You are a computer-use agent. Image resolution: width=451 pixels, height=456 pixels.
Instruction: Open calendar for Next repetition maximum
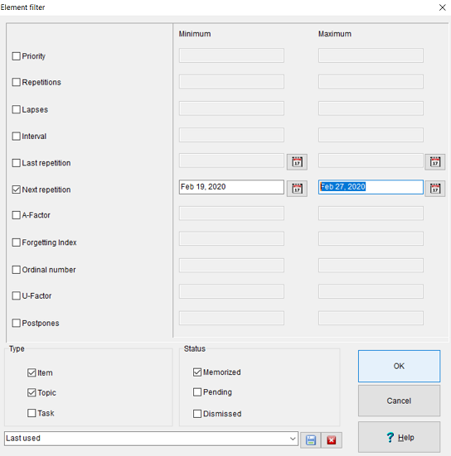pyautogui.click(x=435, y=189)
